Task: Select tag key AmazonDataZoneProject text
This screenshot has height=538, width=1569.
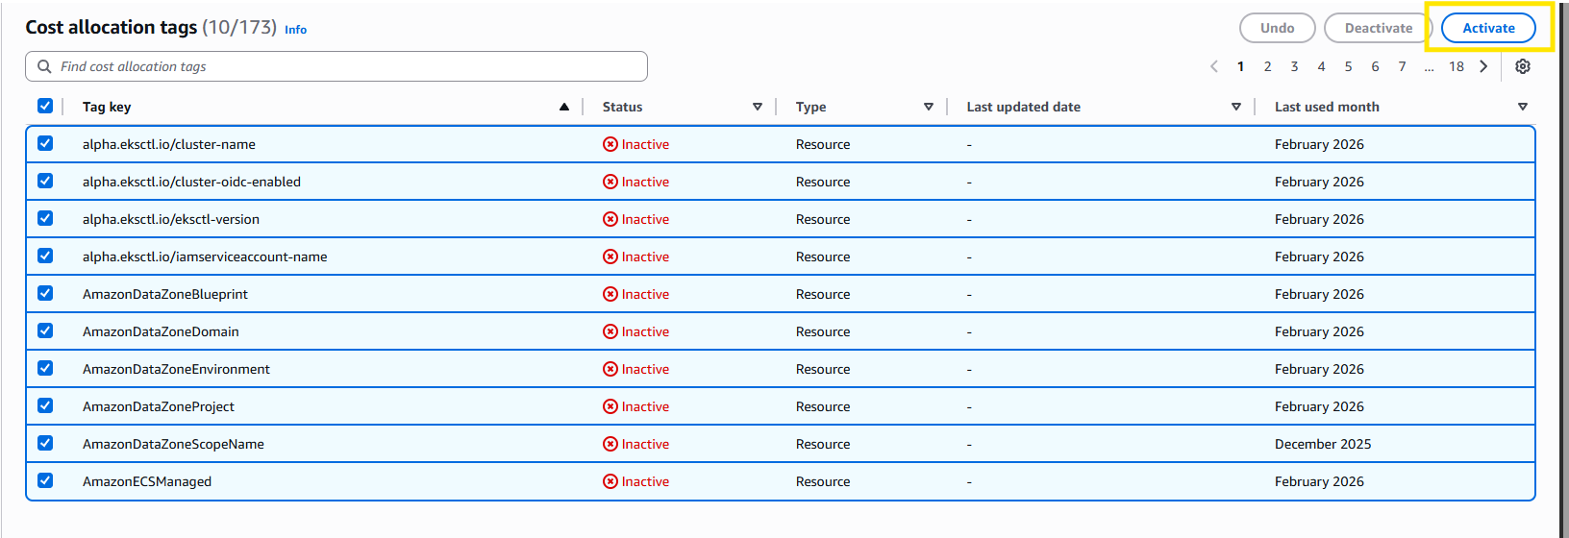Action: pyautogui.click(x=159, y=406)
